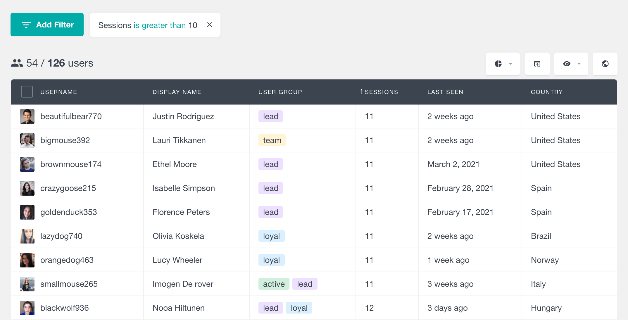Click goldenduck353's avatar image
628x320 pixels.
pyautogui.click(x=27, y=212)
